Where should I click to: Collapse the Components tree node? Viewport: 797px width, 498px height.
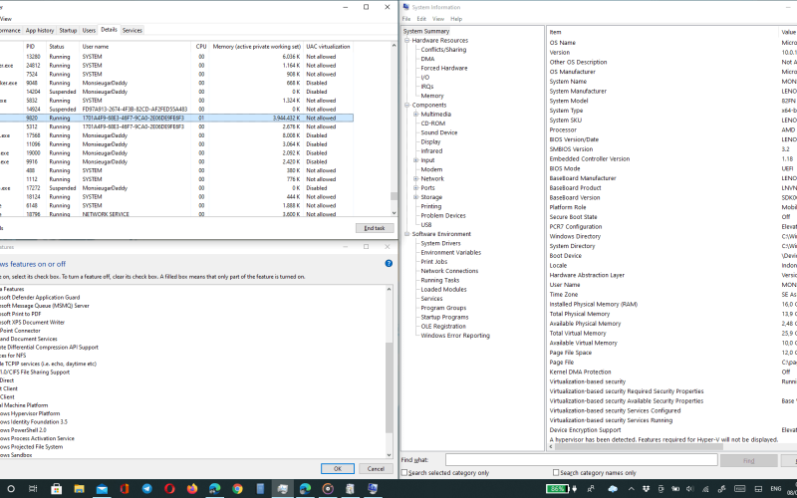[x=406, y=105]
